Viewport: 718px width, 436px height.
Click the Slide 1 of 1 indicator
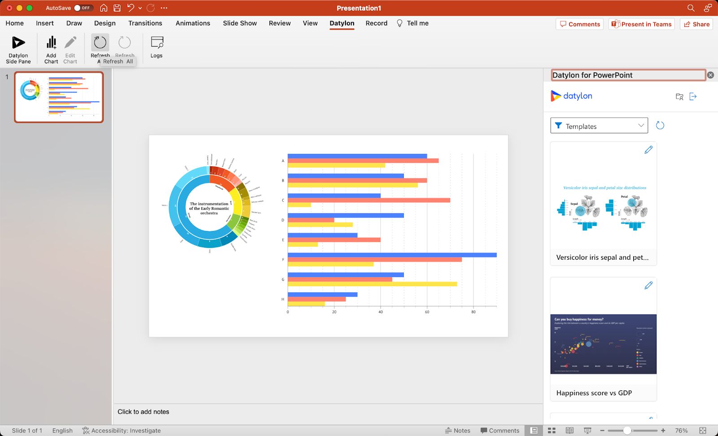click(x=27, y=431)
